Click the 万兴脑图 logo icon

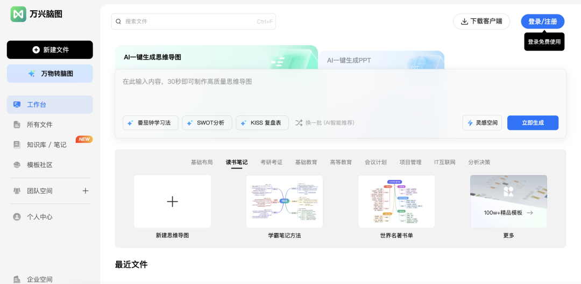pos(18,14)
